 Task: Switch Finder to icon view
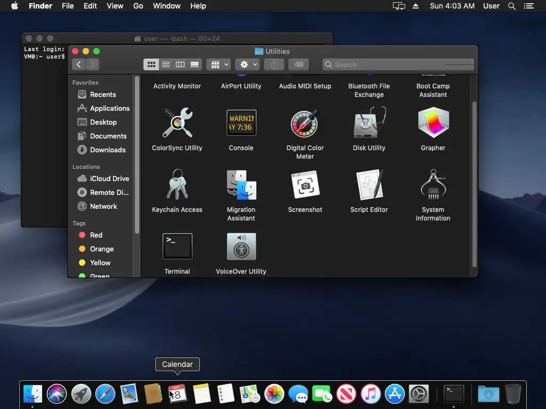151,64
